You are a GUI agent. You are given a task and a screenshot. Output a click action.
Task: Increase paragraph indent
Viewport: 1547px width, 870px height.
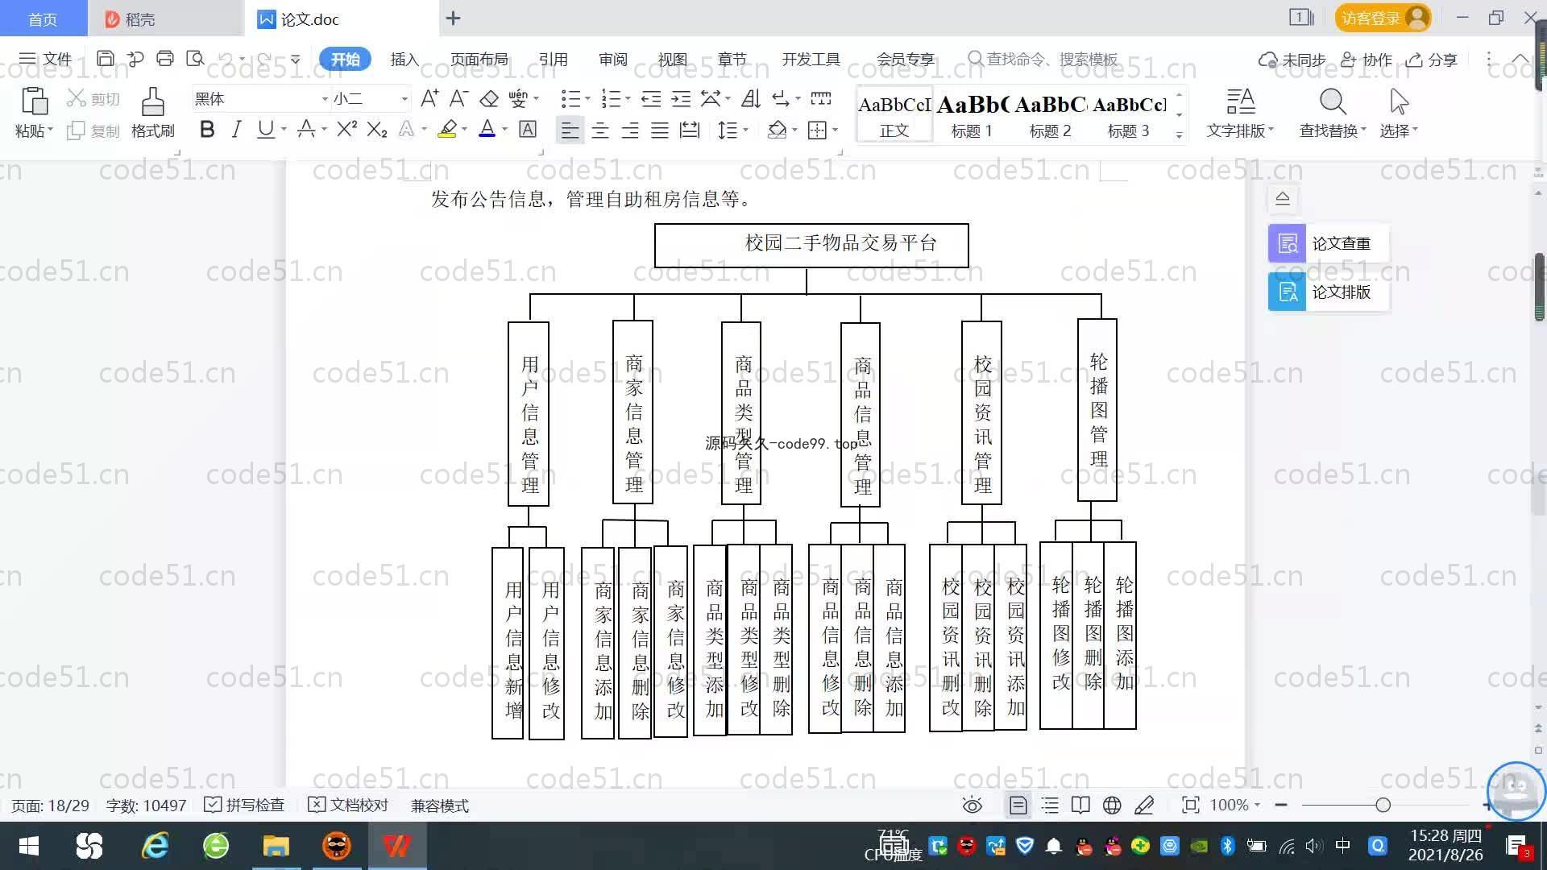(x=682, y=98)
